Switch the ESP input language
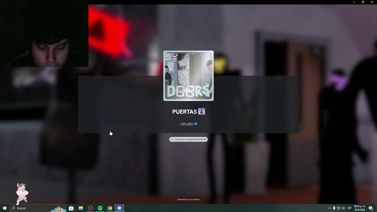Screen dimensions: 377x212 [349, 208]
